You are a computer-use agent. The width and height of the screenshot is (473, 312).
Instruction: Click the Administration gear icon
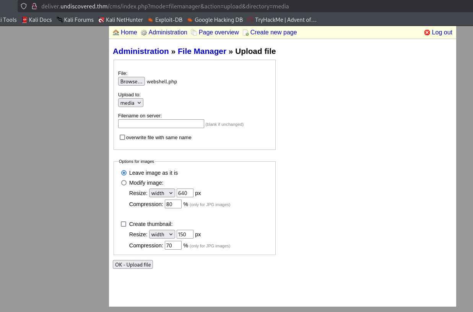[144, 32]
